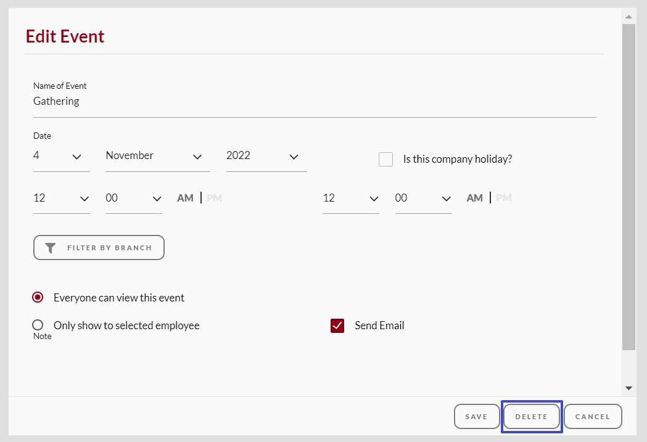Expand the end hour dropdown
Image resolution: width=647 pixels, height=442 pixels.
point(350,198)
